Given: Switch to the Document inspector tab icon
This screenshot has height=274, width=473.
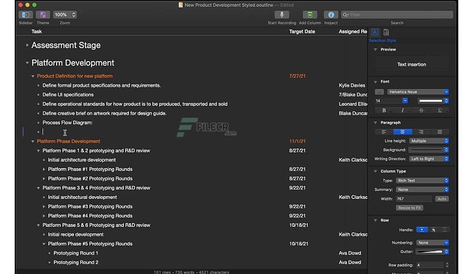Looking at the screenshot, I should (386, 32).
